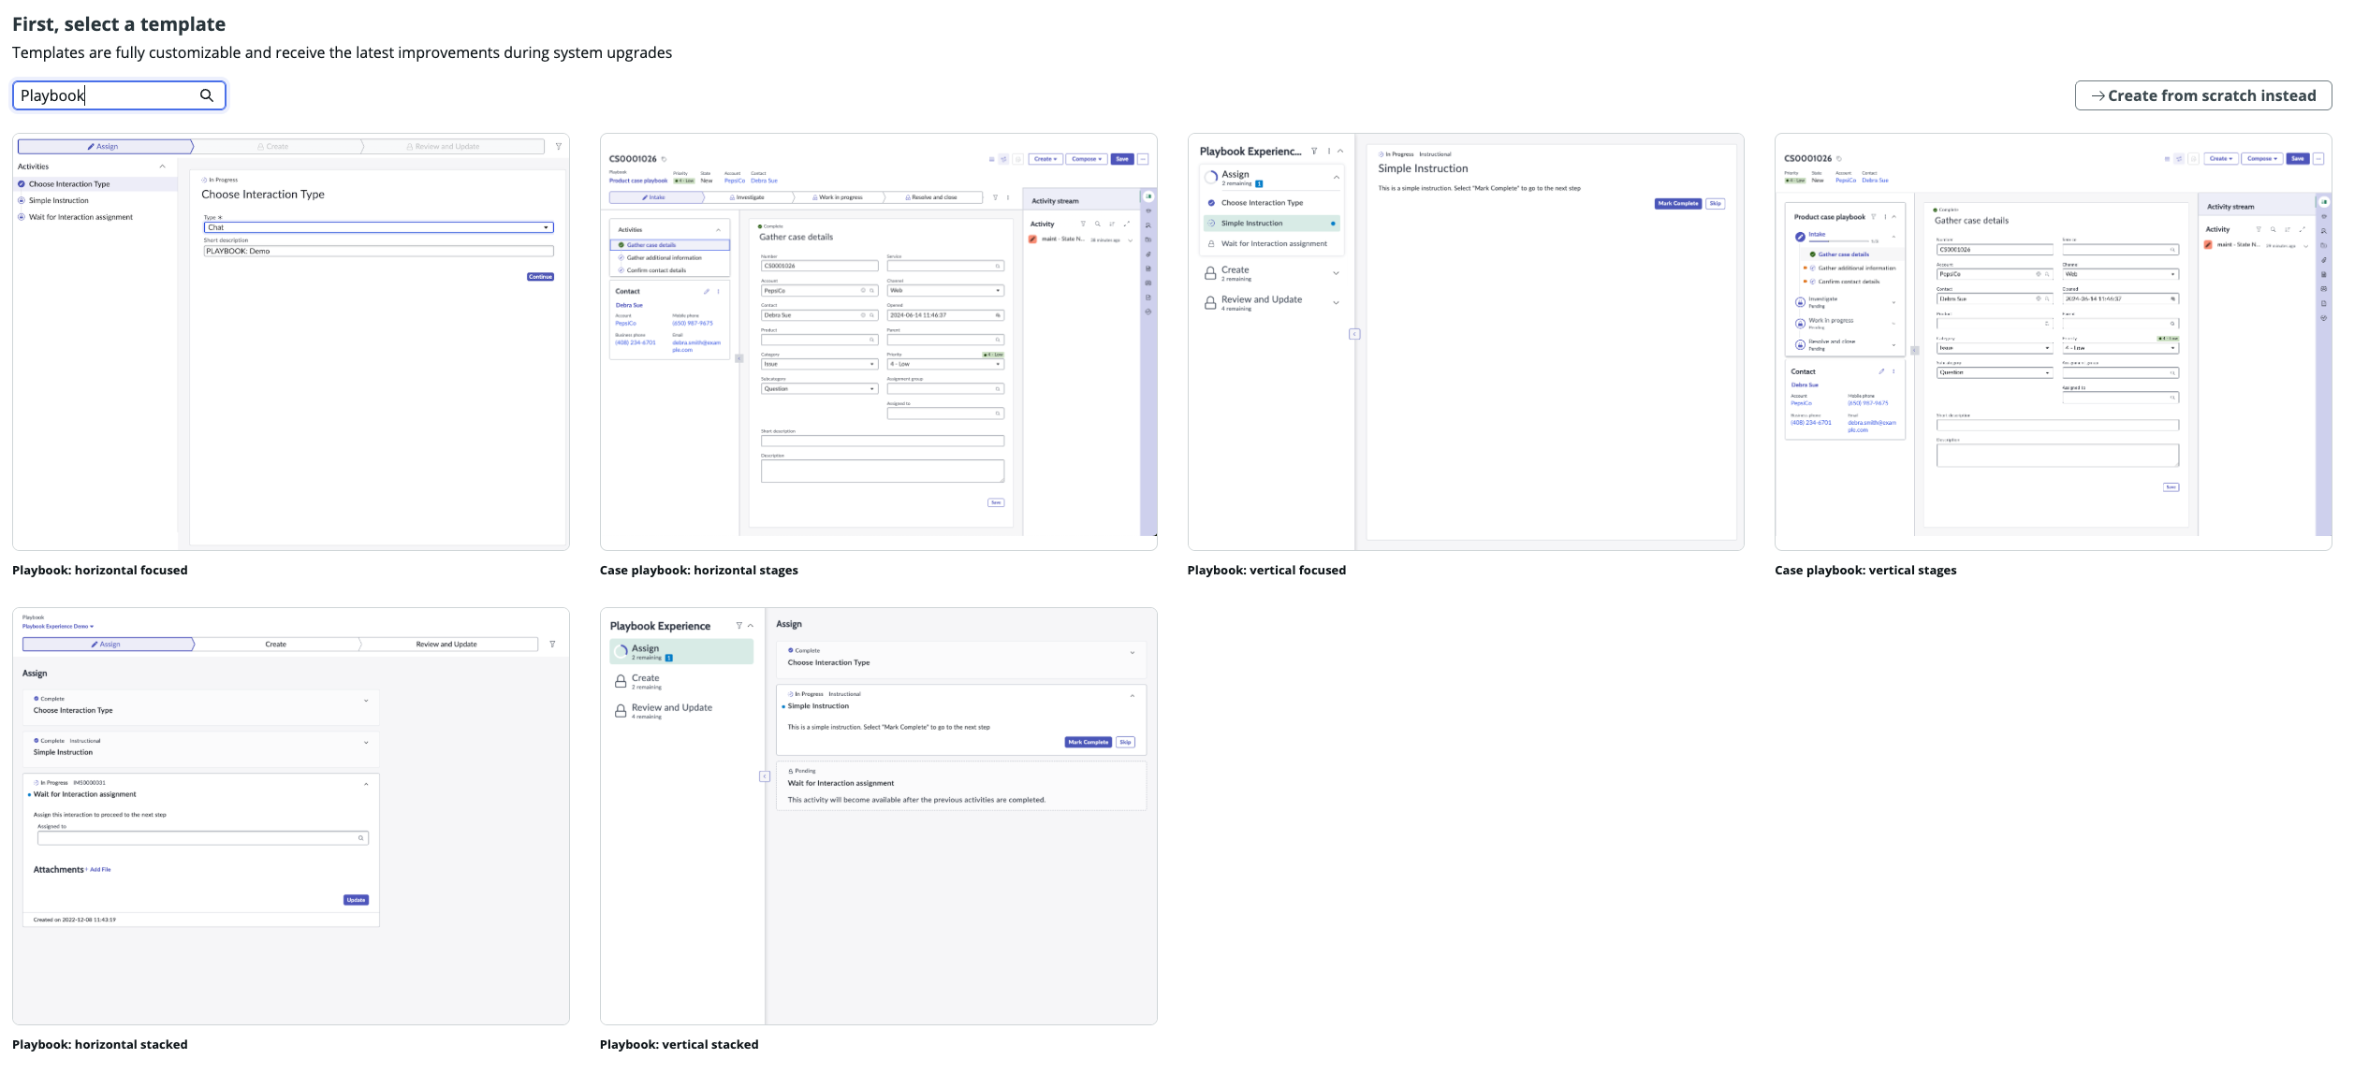This screenshot has height=1088, width=2354.
Task: Click the "Playbook: horizontal stacked" caption
Action: click(x=100, y=1044)
